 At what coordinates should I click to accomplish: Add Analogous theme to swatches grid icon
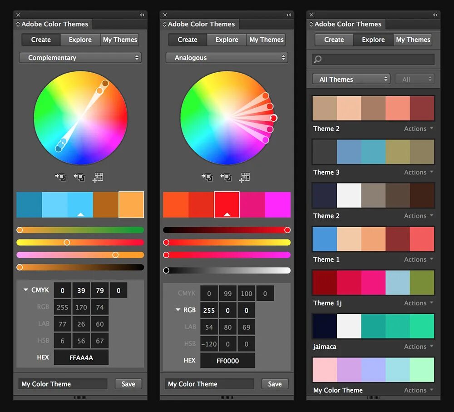coord(244,177)
